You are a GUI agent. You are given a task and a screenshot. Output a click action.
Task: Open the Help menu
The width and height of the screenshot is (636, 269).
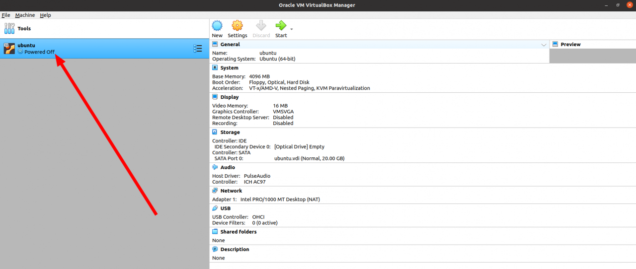tap(45, 15)
